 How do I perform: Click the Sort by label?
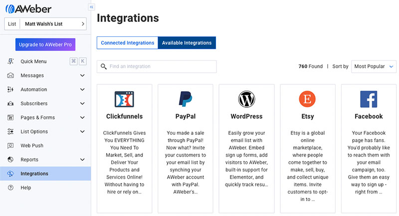tap(340, 66)
